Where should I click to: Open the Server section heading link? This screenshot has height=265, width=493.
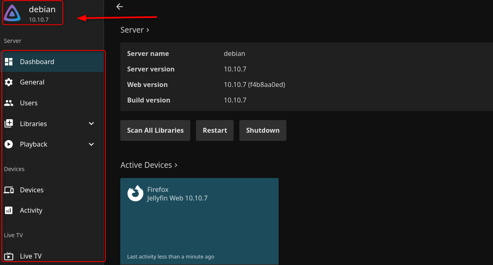tap(135, 30)
